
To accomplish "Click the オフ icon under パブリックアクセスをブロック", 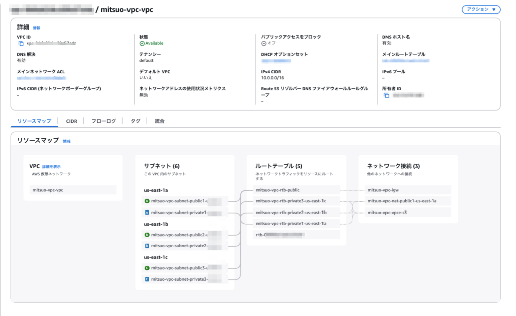I will click(x=263, y=43).
